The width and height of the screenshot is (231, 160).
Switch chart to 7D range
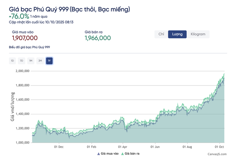[x=22, y=61]
